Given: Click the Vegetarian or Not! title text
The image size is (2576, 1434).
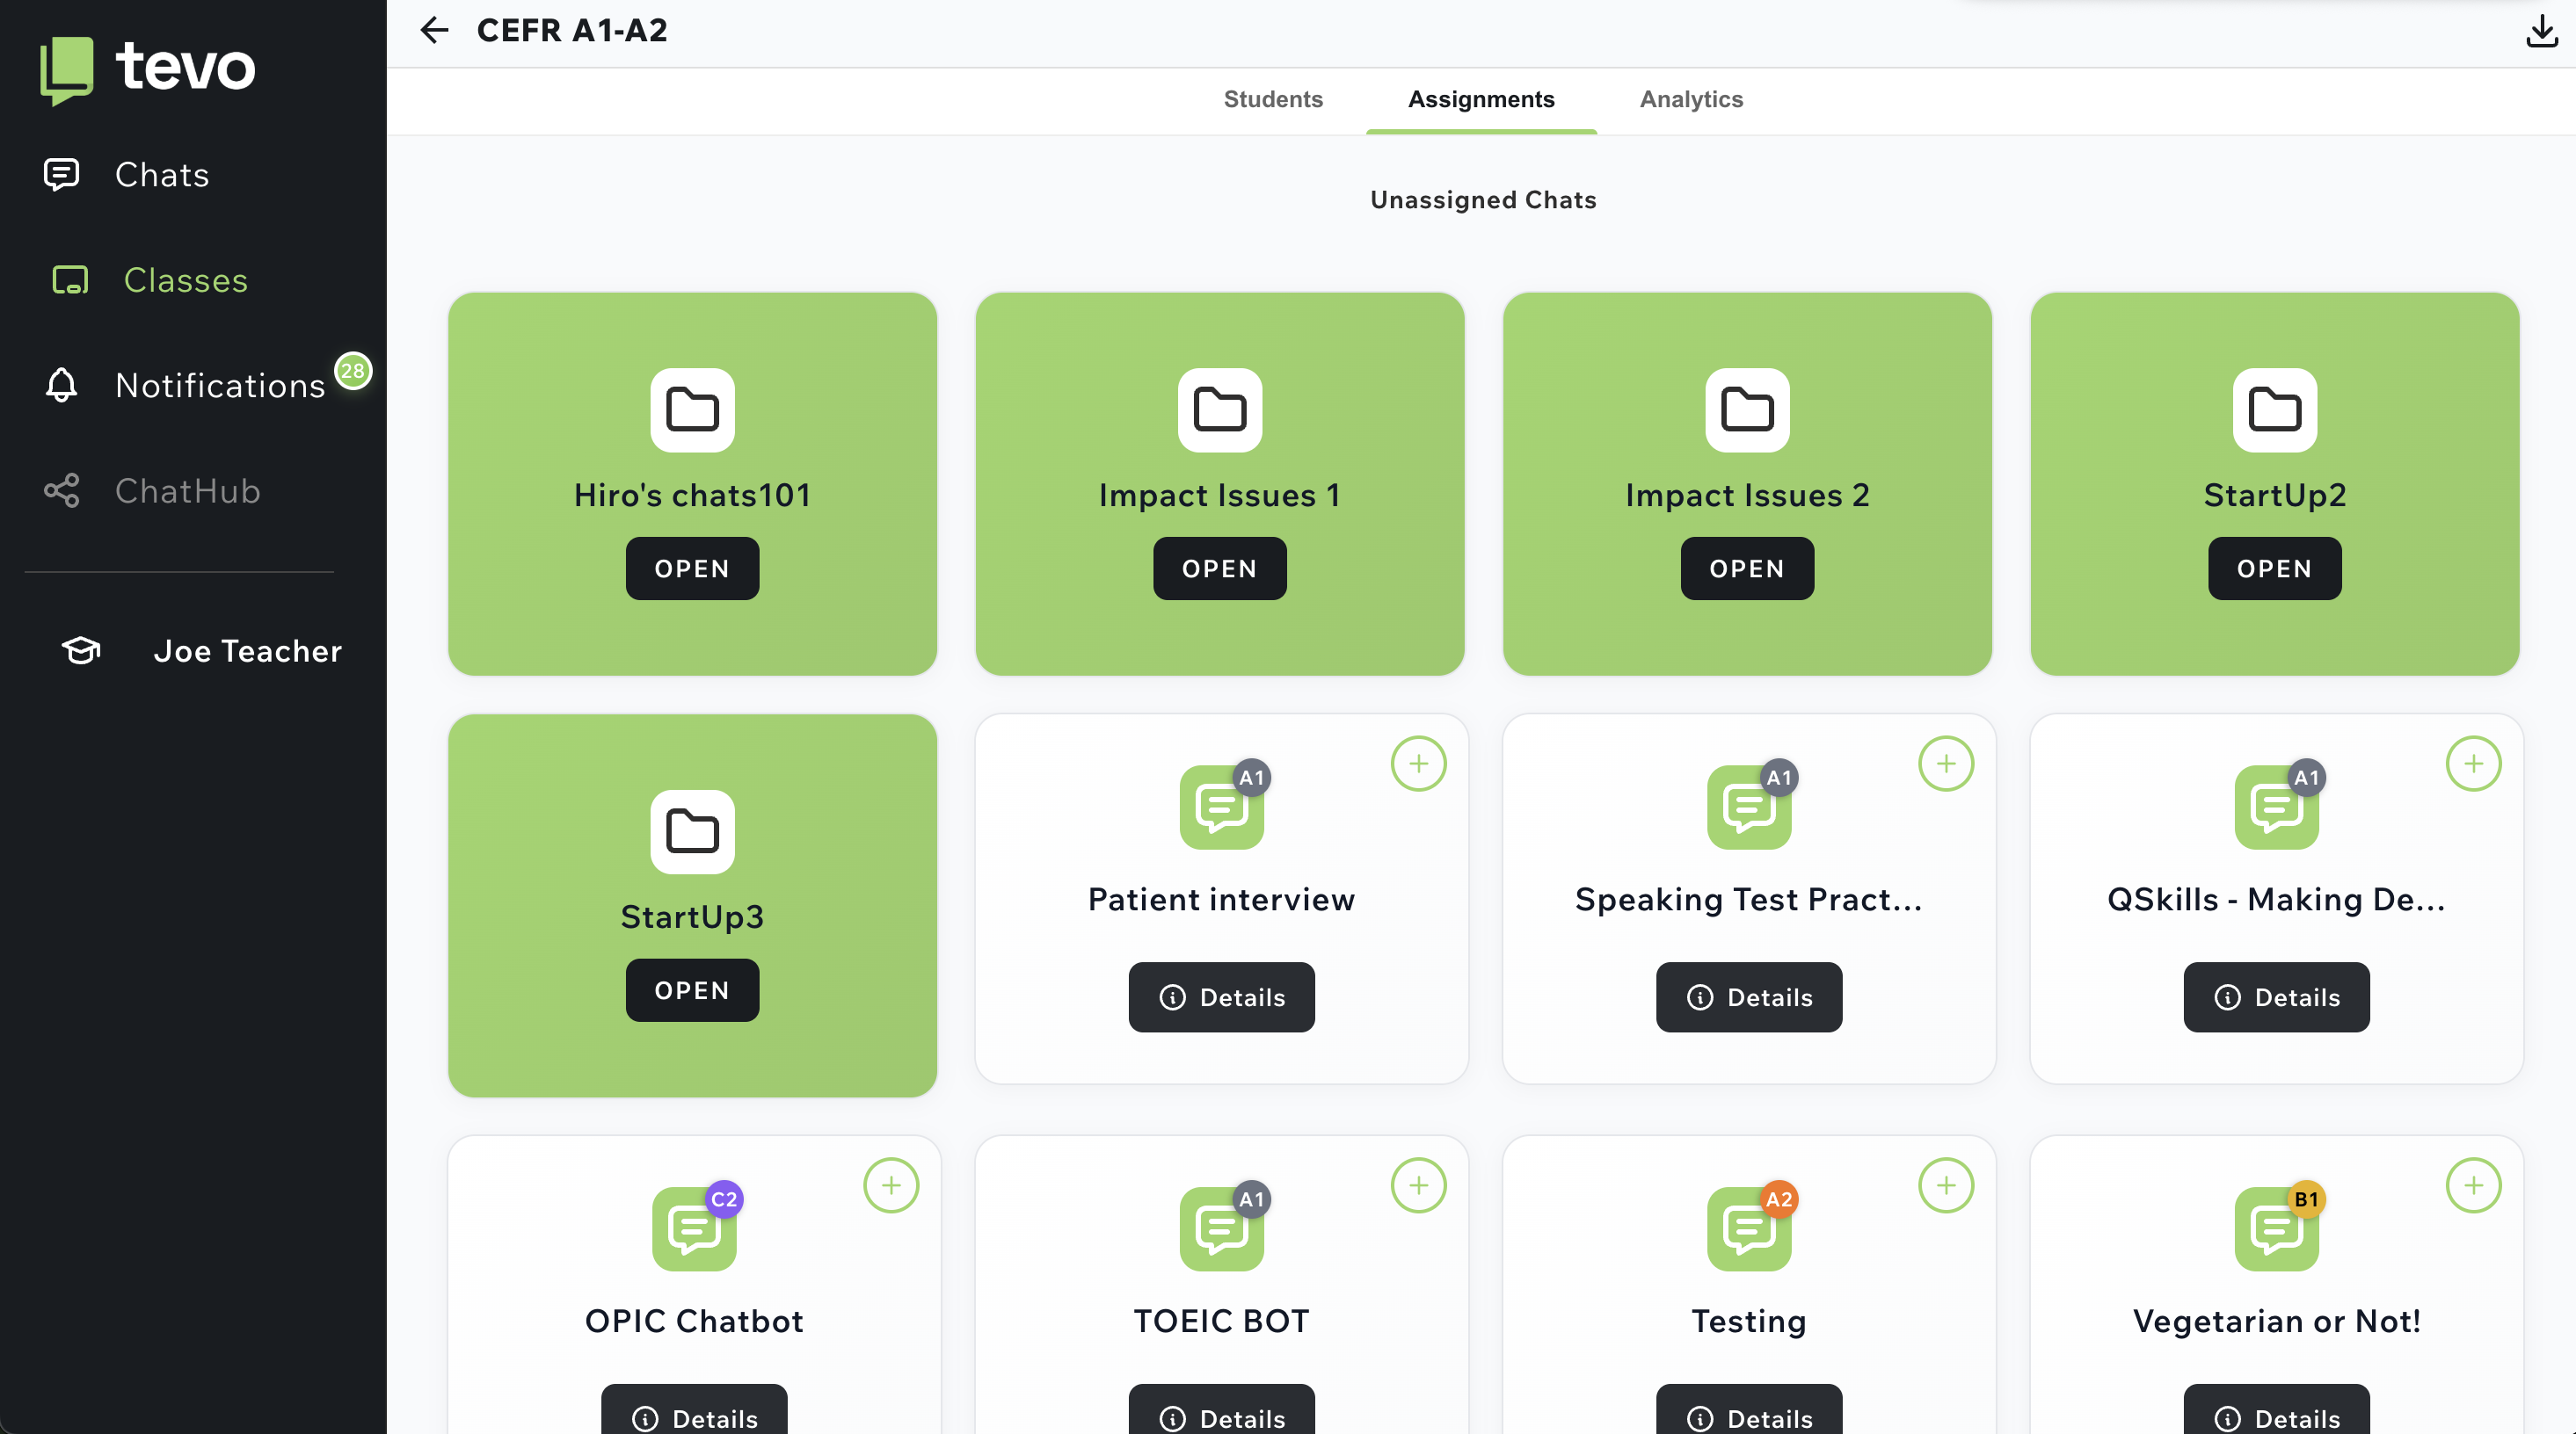Looking at the screenshot, I should (x=2276, y=1321).
